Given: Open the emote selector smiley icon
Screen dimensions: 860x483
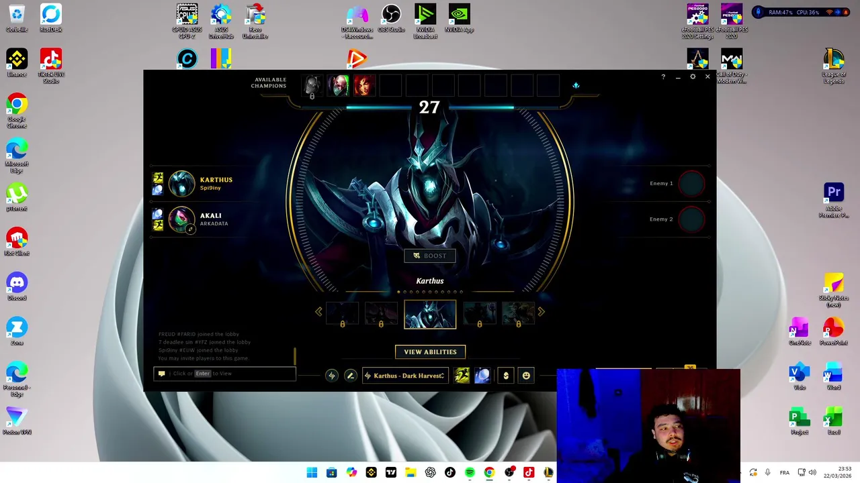Looking at the screenshot, I should (x=526, y=376).
